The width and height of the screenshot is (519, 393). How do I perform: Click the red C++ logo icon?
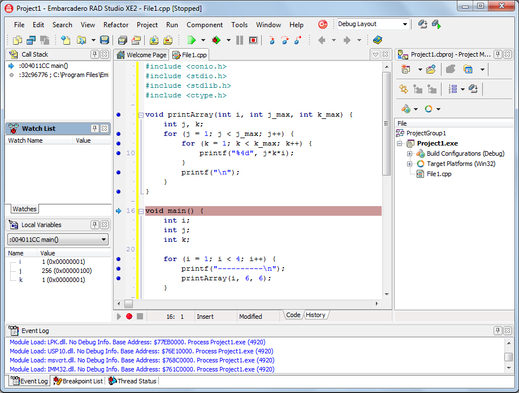pos(323,24)
